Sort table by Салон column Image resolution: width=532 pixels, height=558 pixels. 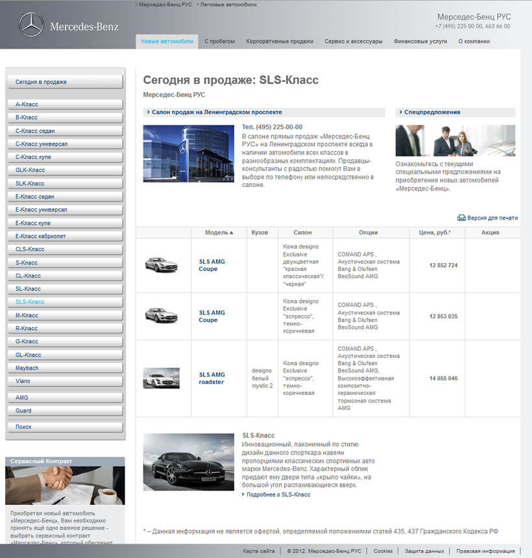click(x=302, y=233)
